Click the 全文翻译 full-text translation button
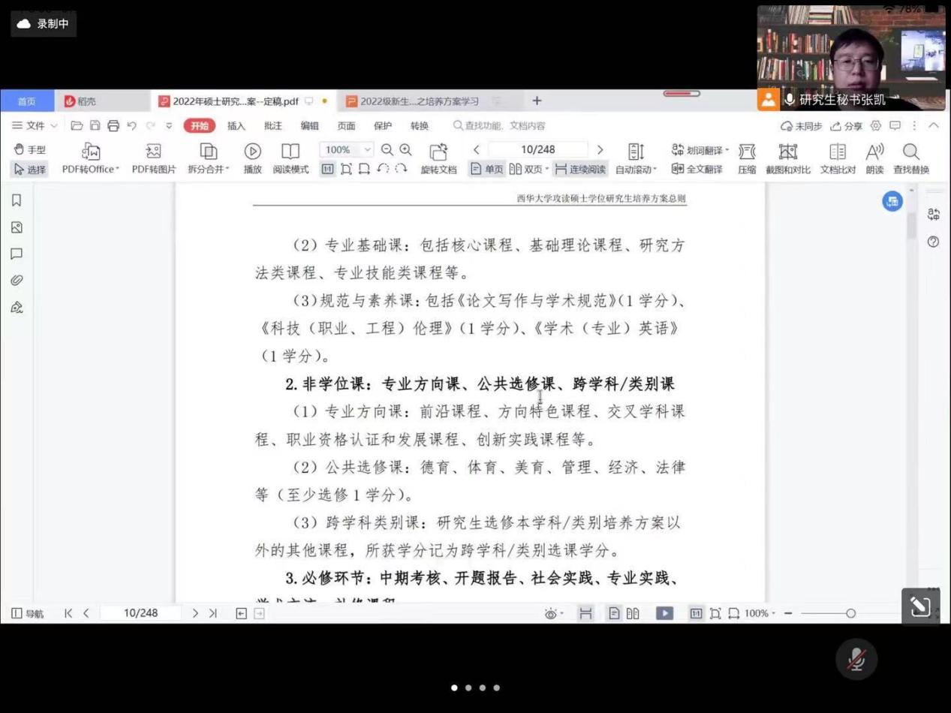 (697, 170)
